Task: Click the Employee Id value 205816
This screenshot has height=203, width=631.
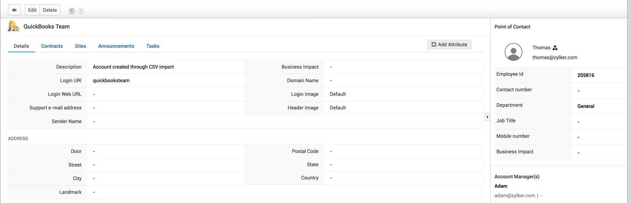Action: (586, 75)
